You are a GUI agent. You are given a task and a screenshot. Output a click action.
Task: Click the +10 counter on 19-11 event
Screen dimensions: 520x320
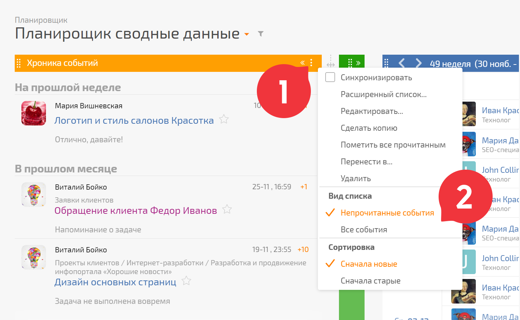(303, 250)
